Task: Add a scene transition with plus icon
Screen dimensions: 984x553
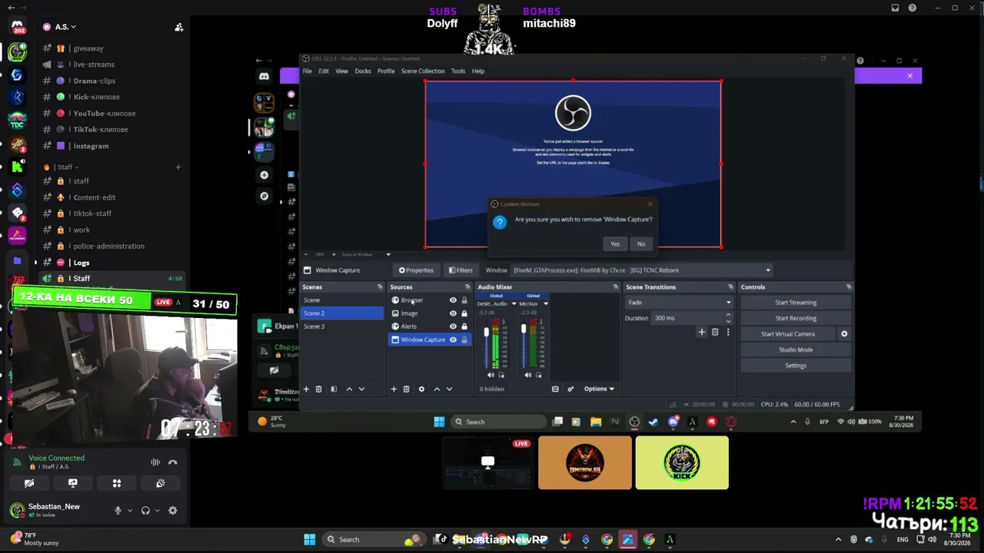Action: [x=701, y=332]
